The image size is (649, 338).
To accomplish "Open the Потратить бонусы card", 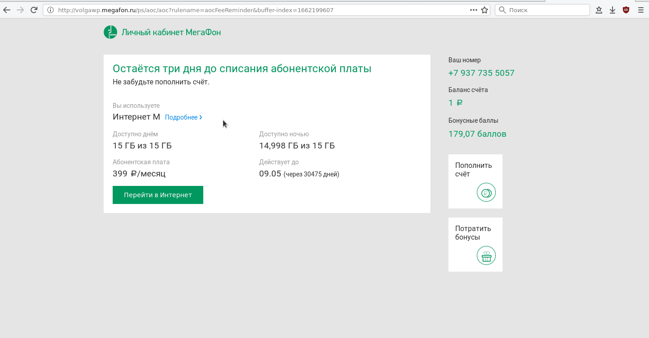I will click(x=475, y=245).
